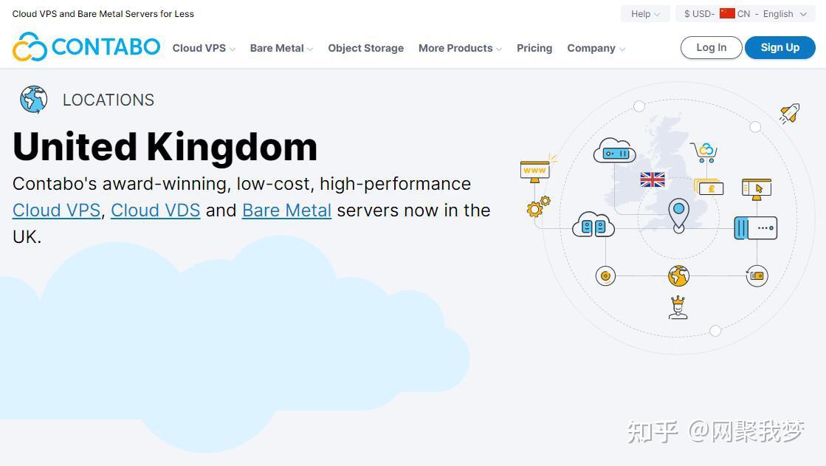Click the Sign Up button
This screenshot has height=466, width=826.
click(779, 47)
